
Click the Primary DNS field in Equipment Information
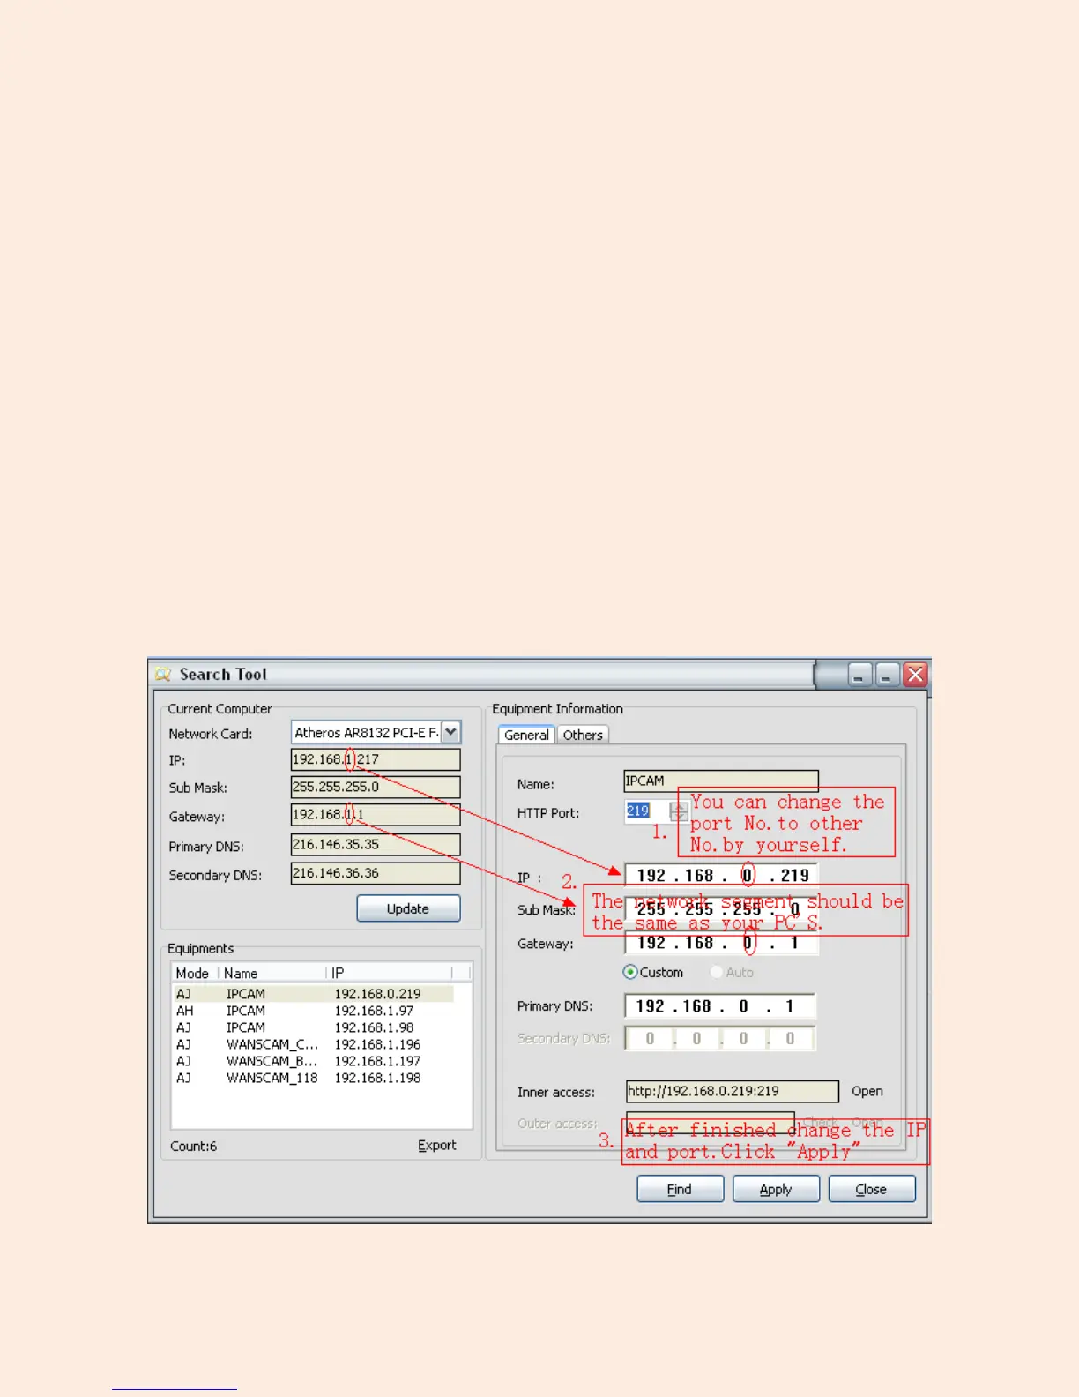719,1006
